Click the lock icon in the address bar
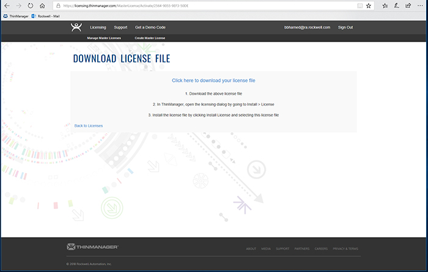This screenshot has height=272, width=428. [58, 6]
